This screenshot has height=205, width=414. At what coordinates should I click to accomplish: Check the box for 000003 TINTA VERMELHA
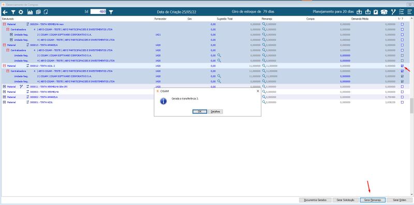[x=402, y=92]
